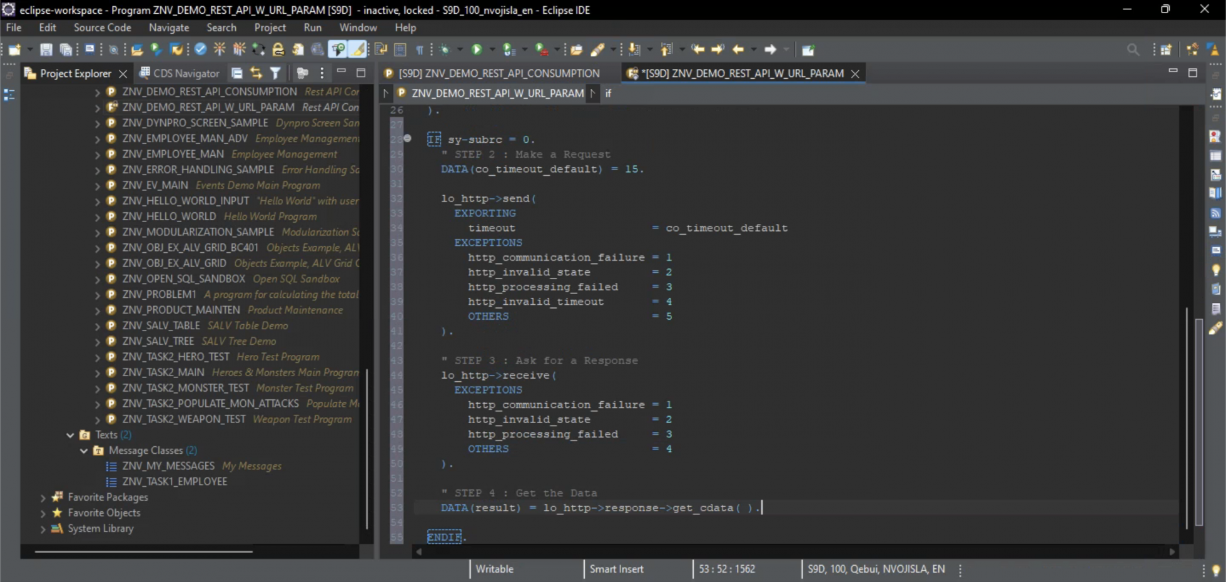Activate the ABAP object using the checkmark icon
Screen dimensions: 1226x582
200,49
